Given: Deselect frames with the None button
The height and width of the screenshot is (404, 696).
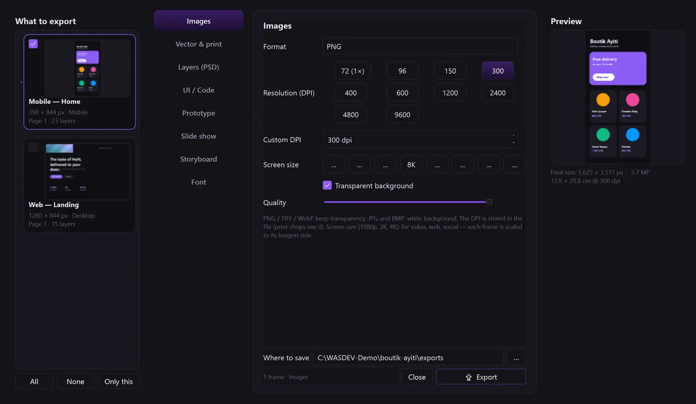Looking at the screenshot, I should click(75, 381).
